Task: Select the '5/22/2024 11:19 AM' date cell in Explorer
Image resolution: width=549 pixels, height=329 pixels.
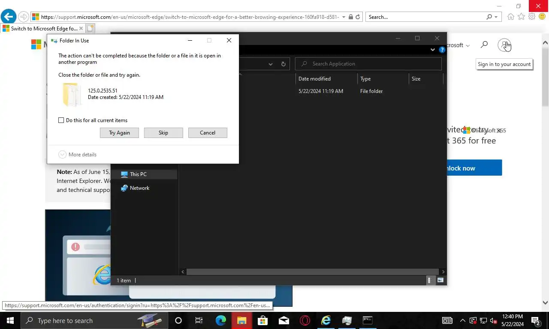Action: coord(321,91)
